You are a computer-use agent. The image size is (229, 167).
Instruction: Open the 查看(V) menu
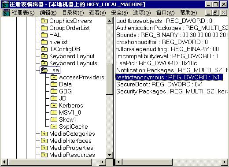(97, 13)
